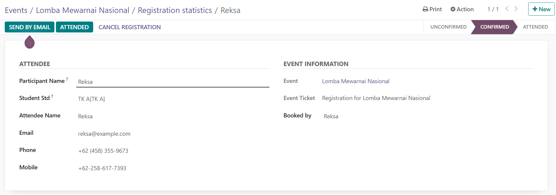Select Attended in status bar
Screen dimensions: 556x195
(535, 27)
